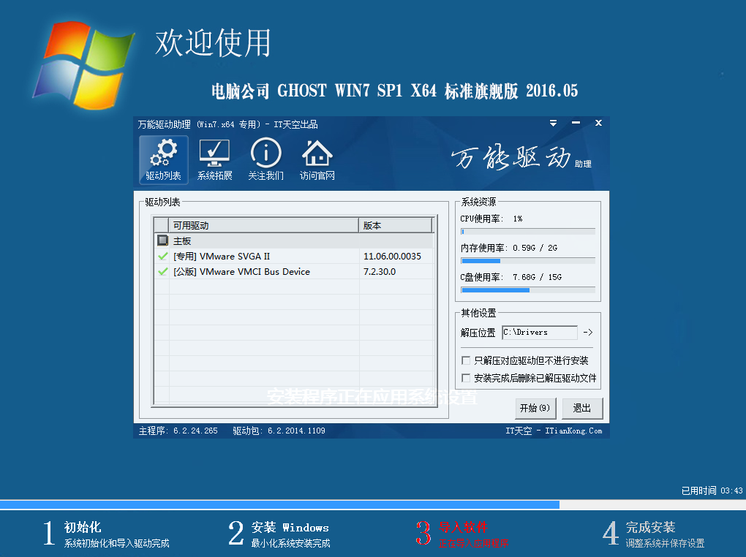This screenshot has height=557, width=746.
Task: Click the 开始 (9) start button
Action: (535, 408)
